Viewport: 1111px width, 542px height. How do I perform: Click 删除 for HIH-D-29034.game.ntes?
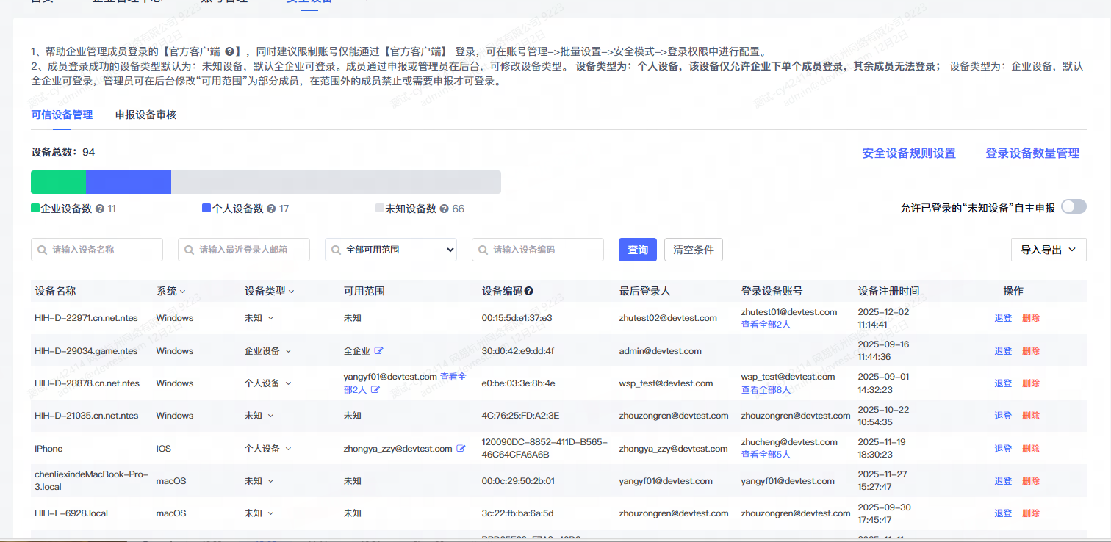point(1031,351)
